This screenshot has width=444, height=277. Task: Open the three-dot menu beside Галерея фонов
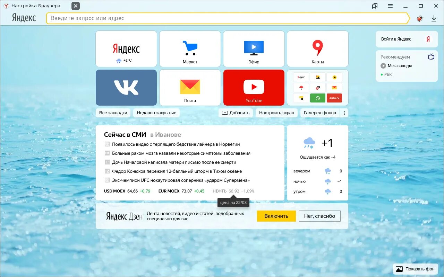point(344,113)
